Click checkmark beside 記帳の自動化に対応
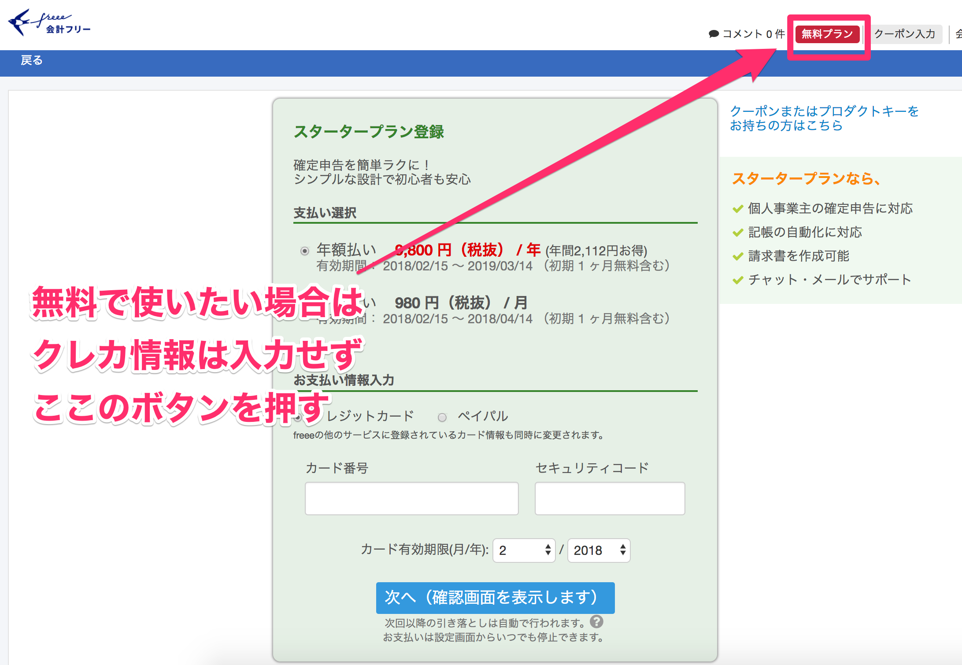The width and height of the screenshot is (962, 665). tap(738, 233)
